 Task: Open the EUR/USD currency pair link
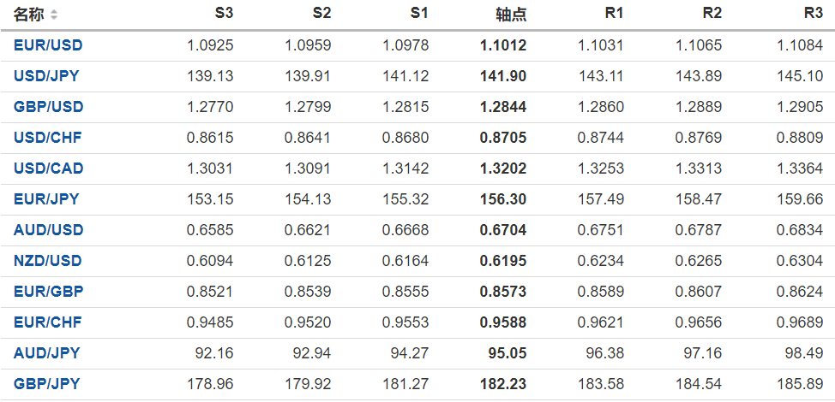click(x=48, y=45)
